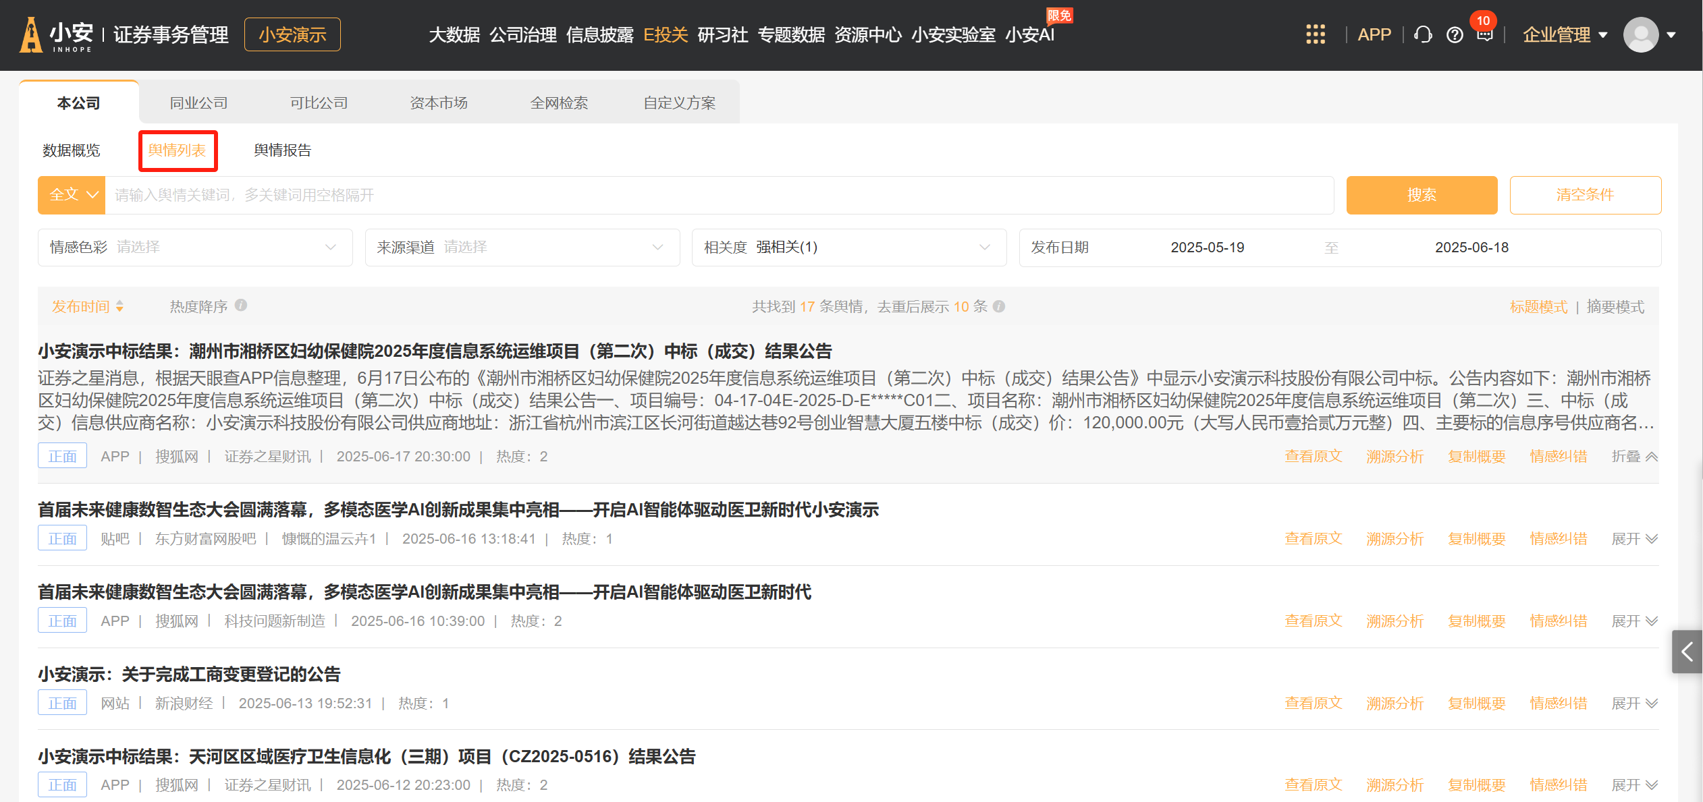
Task: Click the info icon beside 热度降序
Action: [x=241, y=306]
